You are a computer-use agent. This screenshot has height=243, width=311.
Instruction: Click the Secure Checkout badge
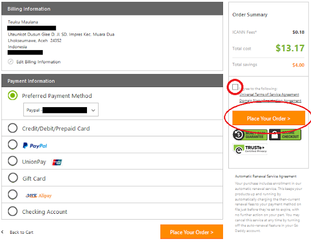288,135
